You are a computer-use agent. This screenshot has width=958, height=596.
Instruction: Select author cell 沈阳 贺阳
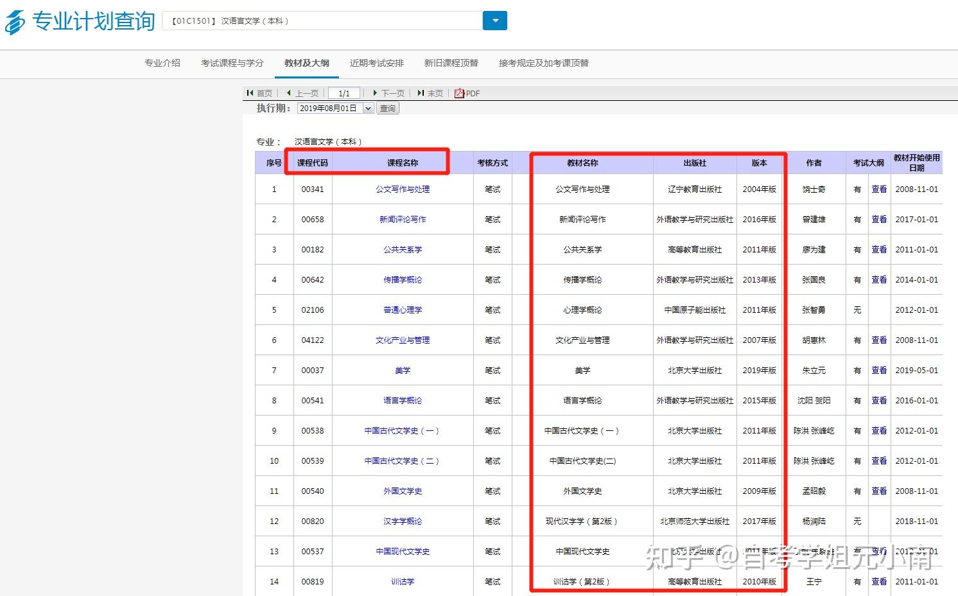(x=814, y=401)
